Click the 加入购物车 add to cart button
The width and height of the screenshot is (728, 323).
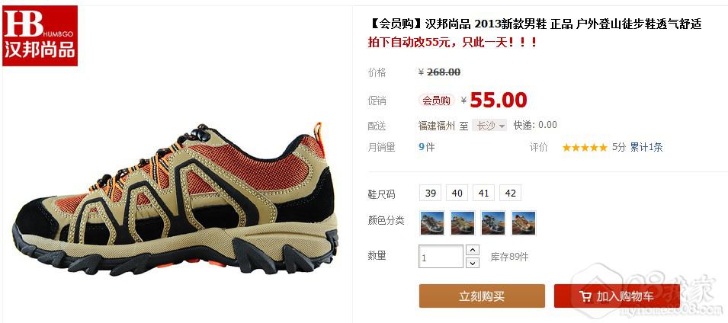click(x=617, y=296)
